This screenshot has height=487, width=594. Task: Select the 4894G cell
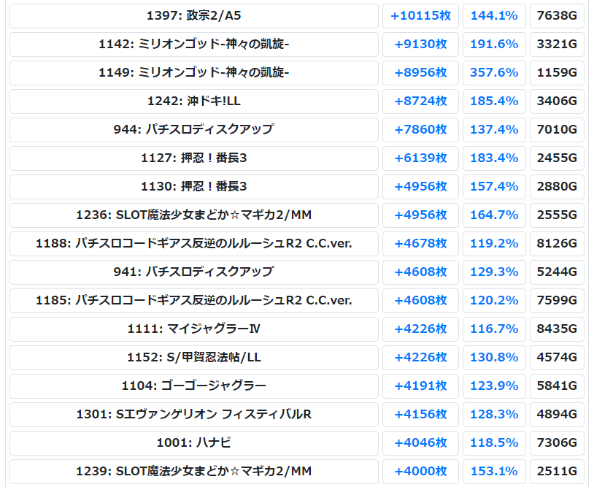pos(557,415)
